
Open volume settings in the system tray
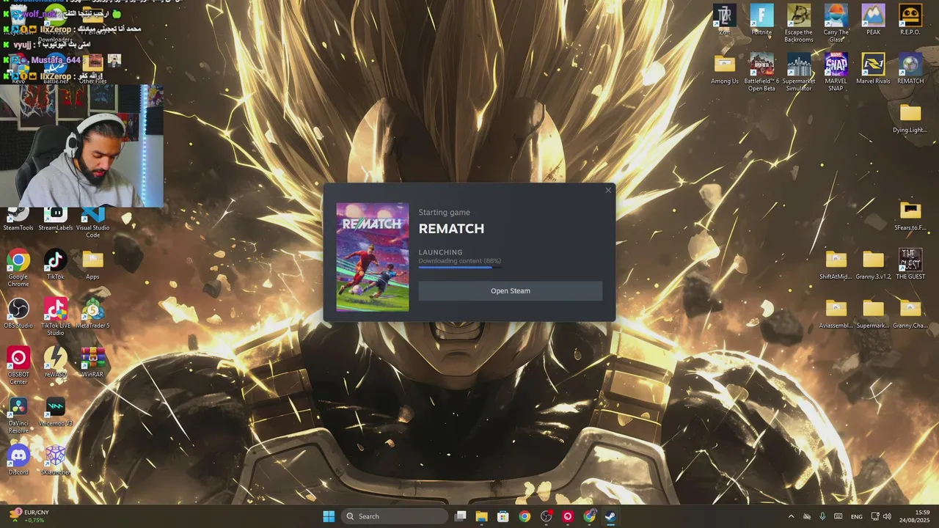coord(887,516)
